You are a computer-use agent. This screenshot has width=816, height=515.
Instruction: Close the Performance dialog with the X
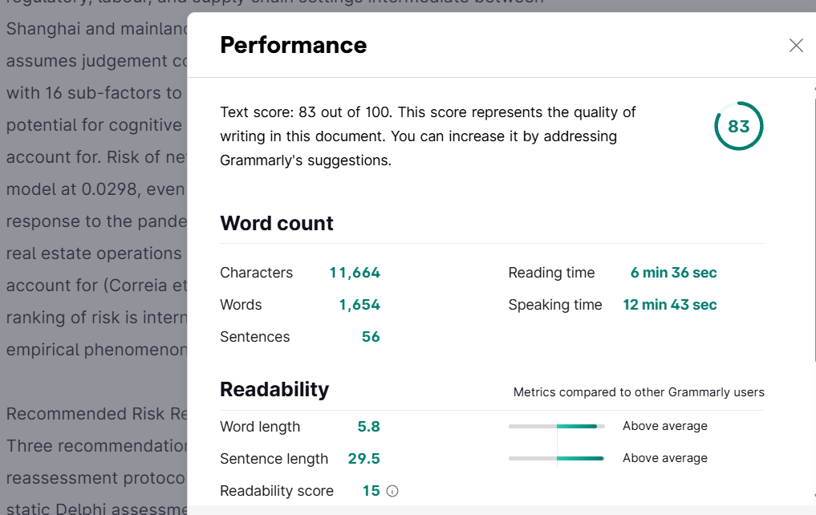point(796,45)
